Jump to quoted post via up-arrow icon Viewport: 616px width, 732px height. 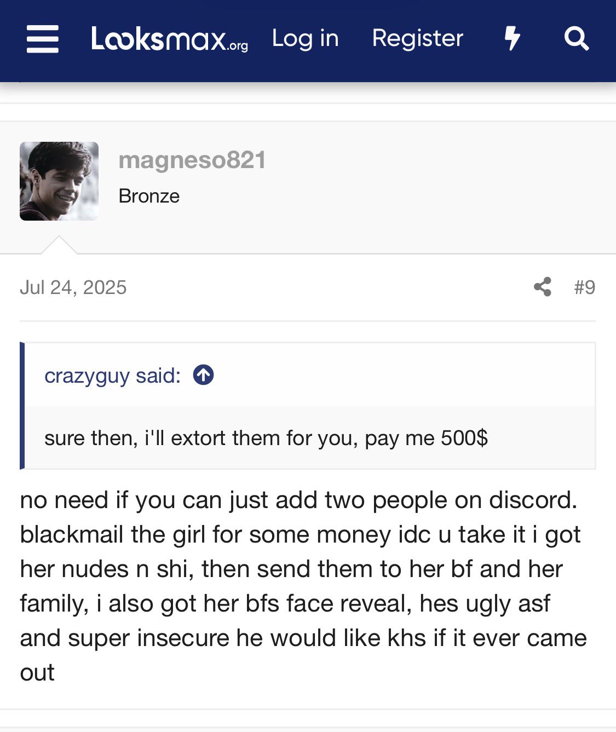pyautogui.click(x=203, y=375)
